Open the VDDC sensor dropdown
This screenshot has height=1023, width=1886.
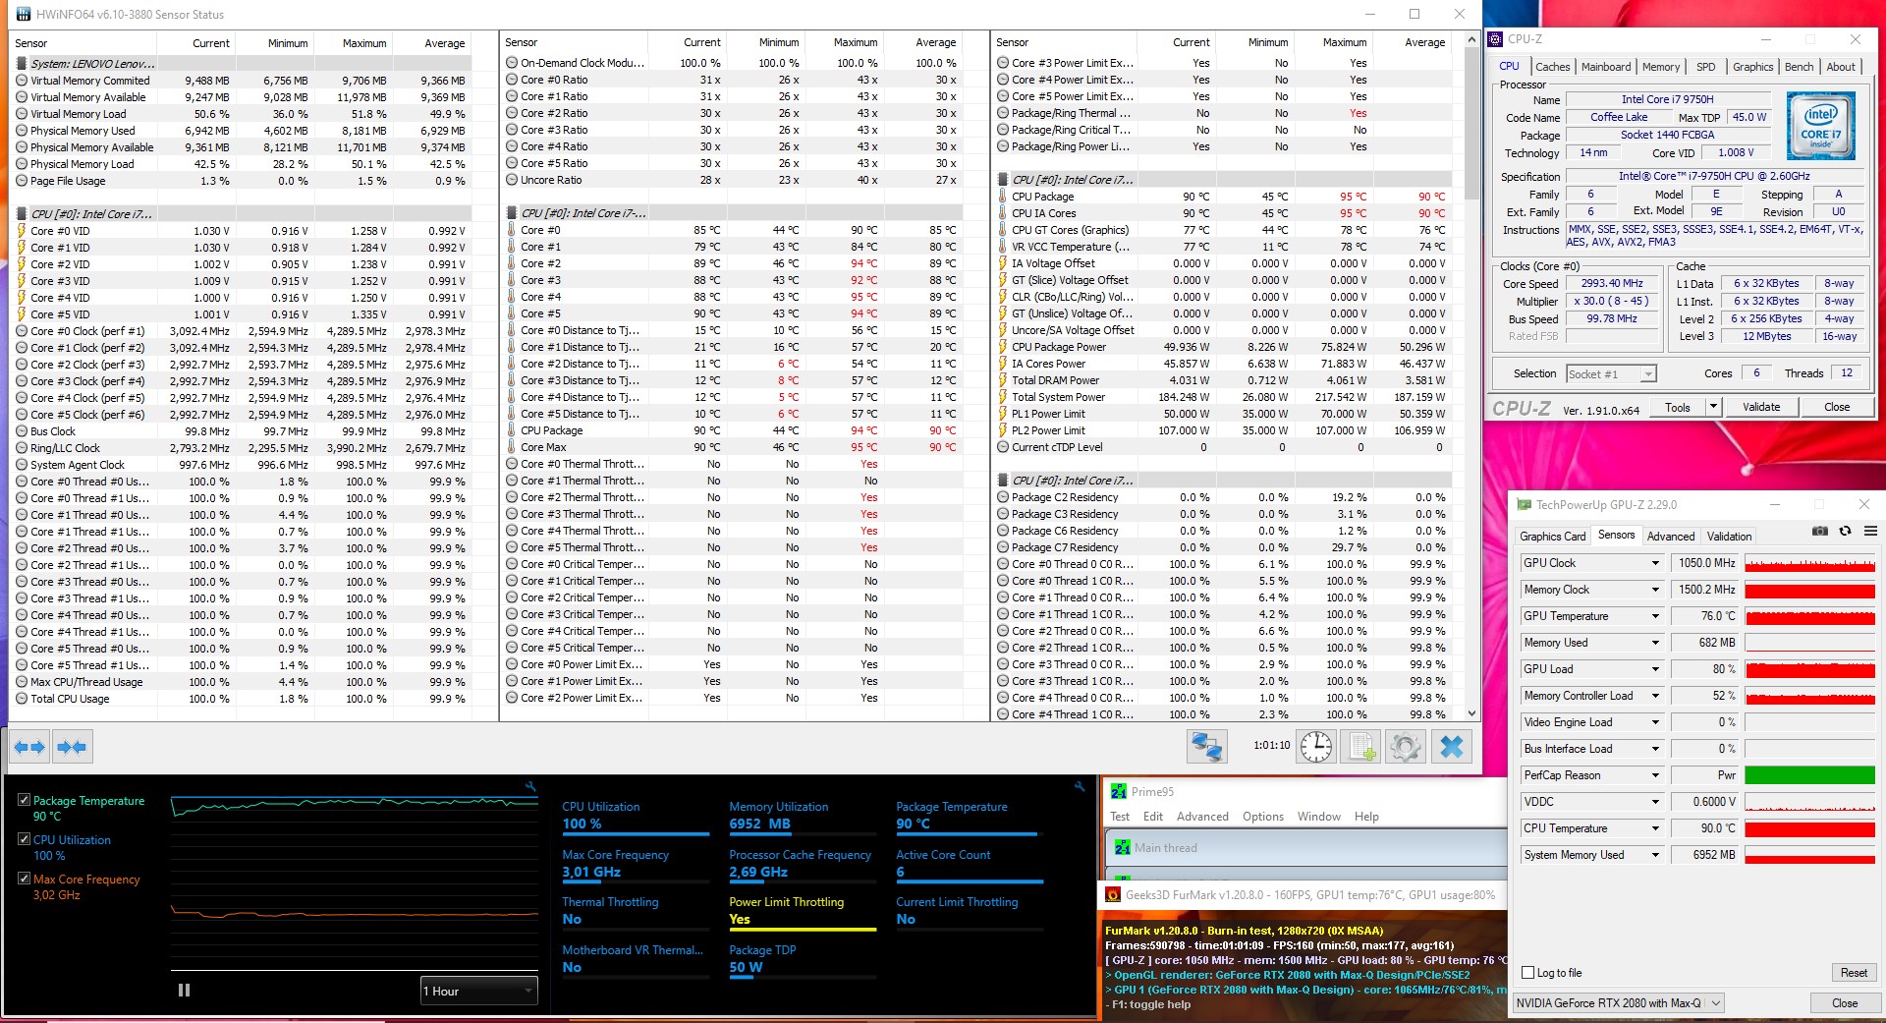click(x=1655, y=802)
